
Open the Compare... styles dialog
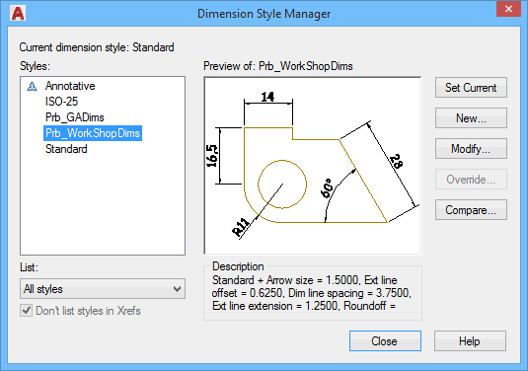tap(471, 210)
